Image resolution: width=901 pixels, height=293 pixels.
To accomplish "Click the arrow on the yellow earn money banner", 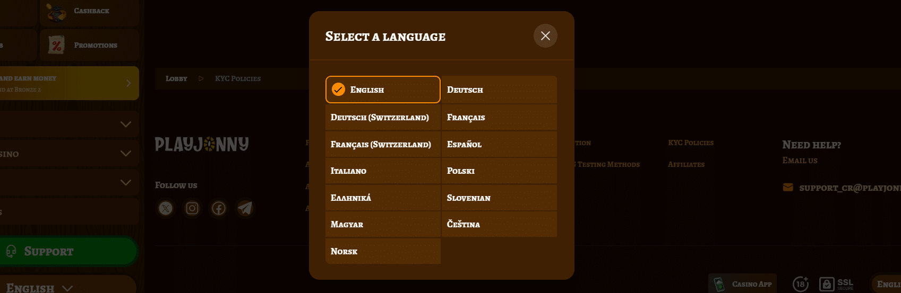I will point(128,83).
